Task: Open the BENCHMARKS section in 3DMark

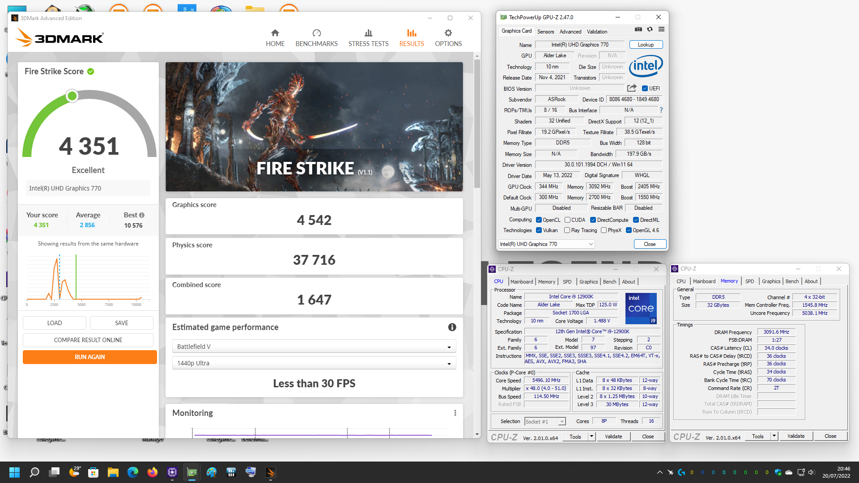Action: coord(316,38)
